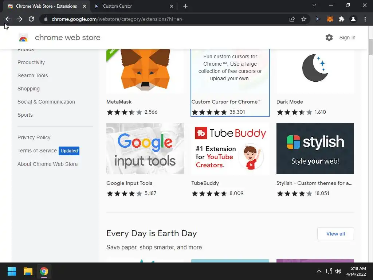Open the Dark Mode moon thumbnail

[315, 71]
